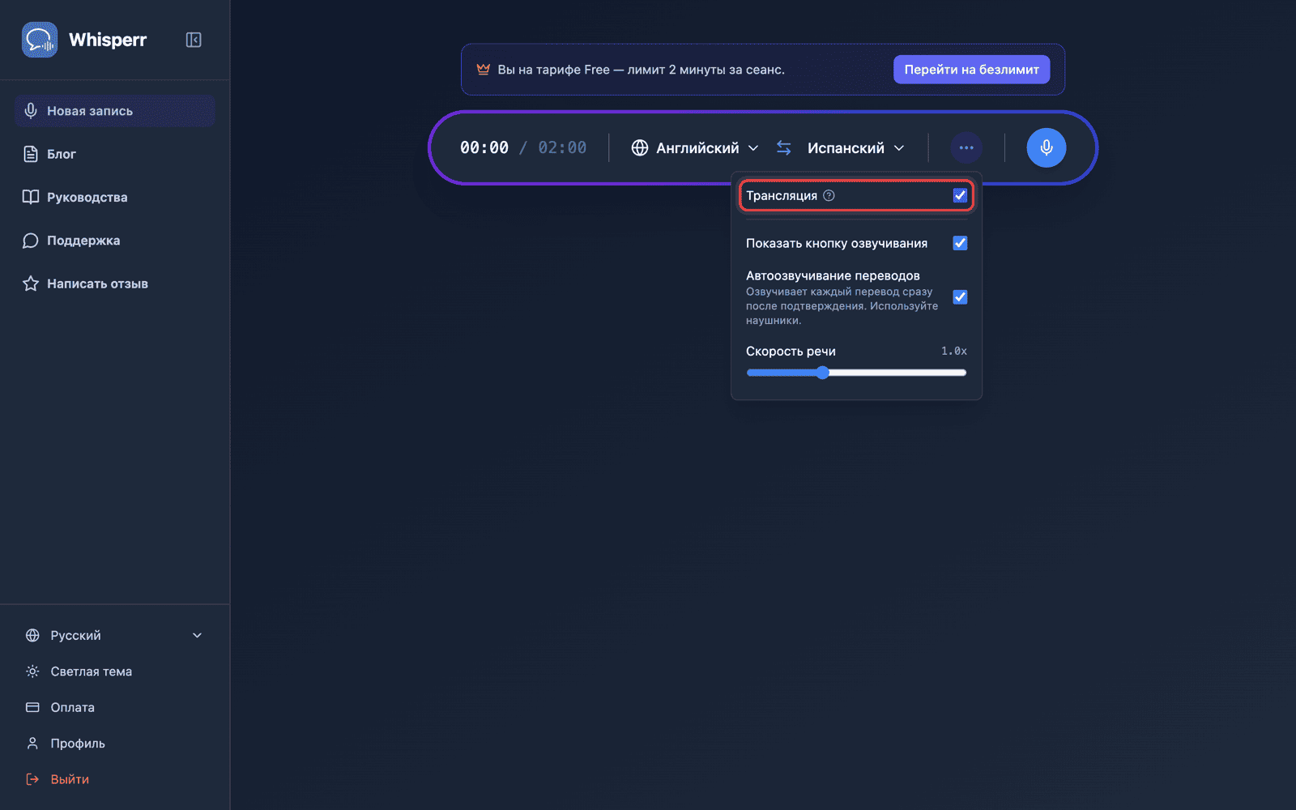Disable Автоозвучивание переводов checkbox

pos(960,297)
